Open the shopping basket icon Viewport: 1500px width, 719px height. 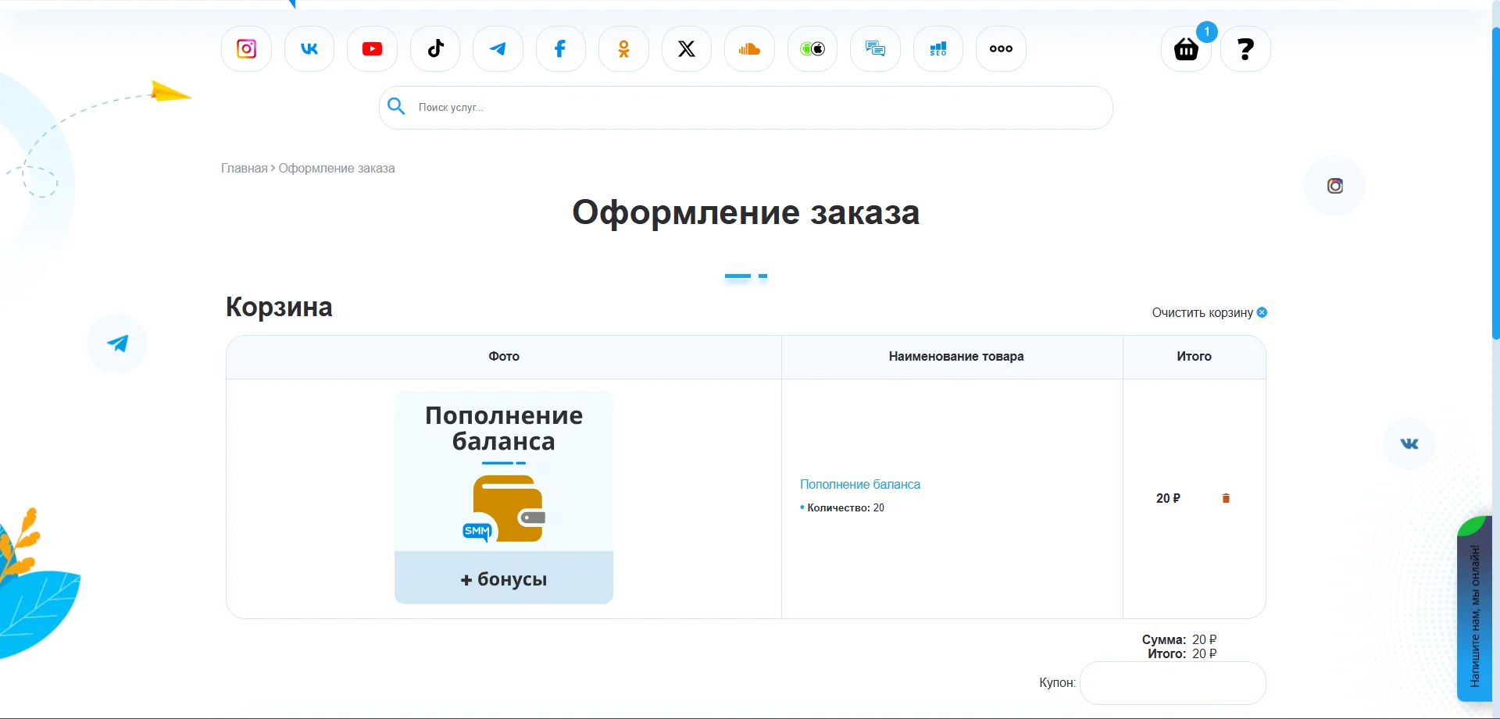(x=1186, y=49)
